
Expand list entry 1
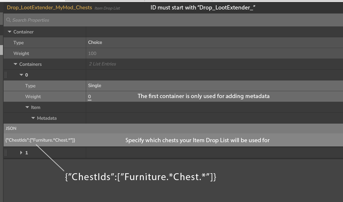coord(21,153)
